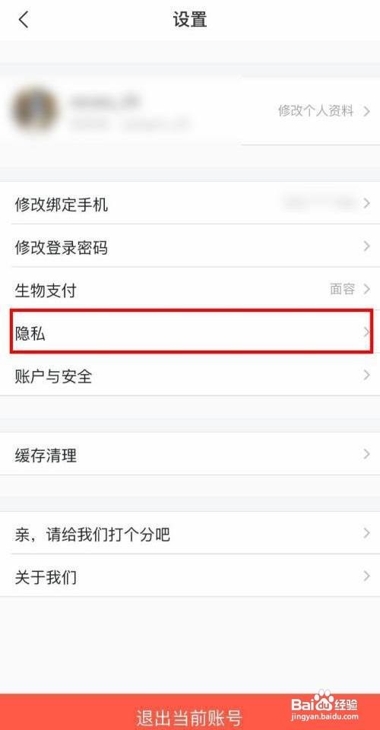
Task: Tap chevron on 缓存清理 row
Action: pyautogui.click(x=366, y=454)
